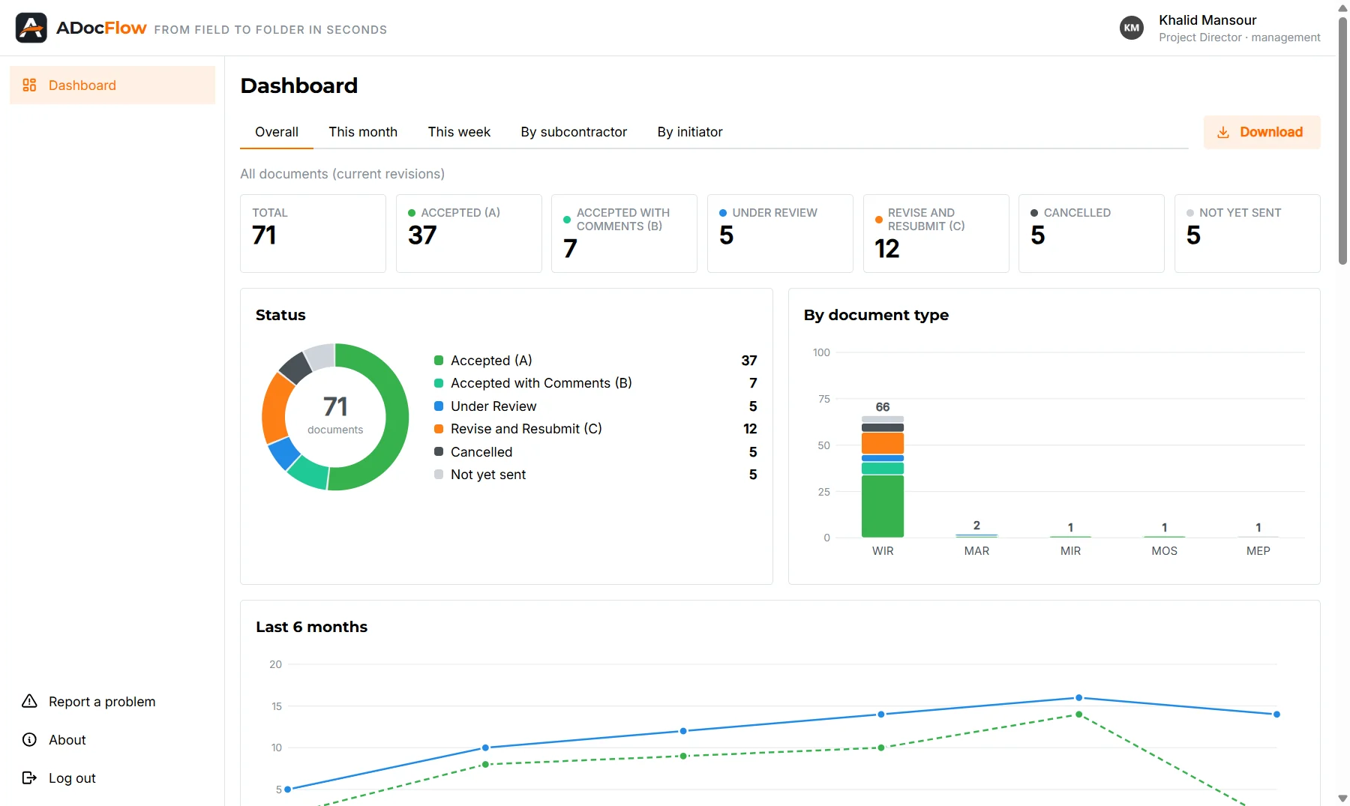Click the highest blue line point

point(1078,698)
